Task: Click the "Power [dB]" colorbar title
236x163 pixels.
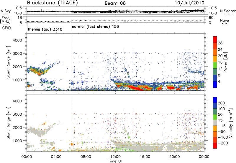Action: (x=225, y=62)
